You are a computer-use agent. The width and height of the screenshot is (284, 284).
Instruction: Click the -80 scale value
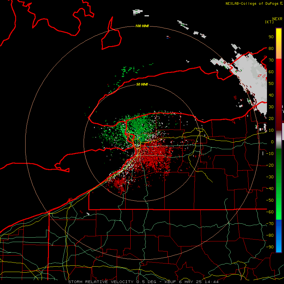tap(270, 235)
